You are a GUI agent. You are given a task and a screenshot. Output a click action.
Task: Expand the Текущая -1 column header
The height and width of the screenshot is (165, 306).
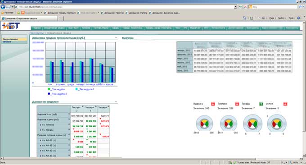click(x=95, y=106)
